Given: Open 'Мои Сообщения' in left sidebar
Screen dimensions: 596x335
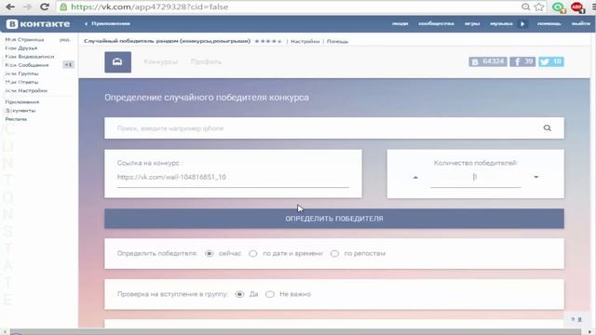Looking at the screenshot, I should (x=27, y=65).
